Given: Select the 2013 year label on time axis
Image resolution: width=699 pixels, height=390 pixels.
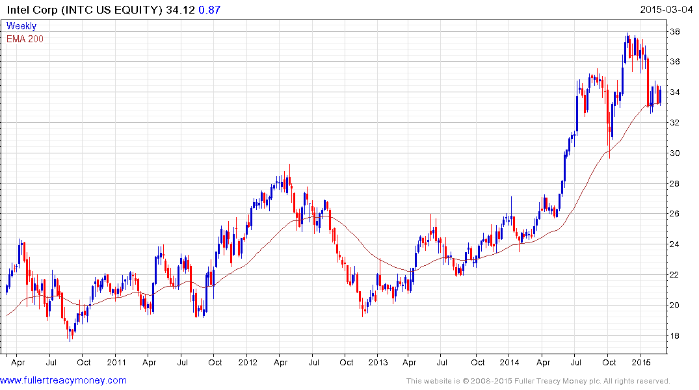Looking at the screenshot, I should coord(378,362).
